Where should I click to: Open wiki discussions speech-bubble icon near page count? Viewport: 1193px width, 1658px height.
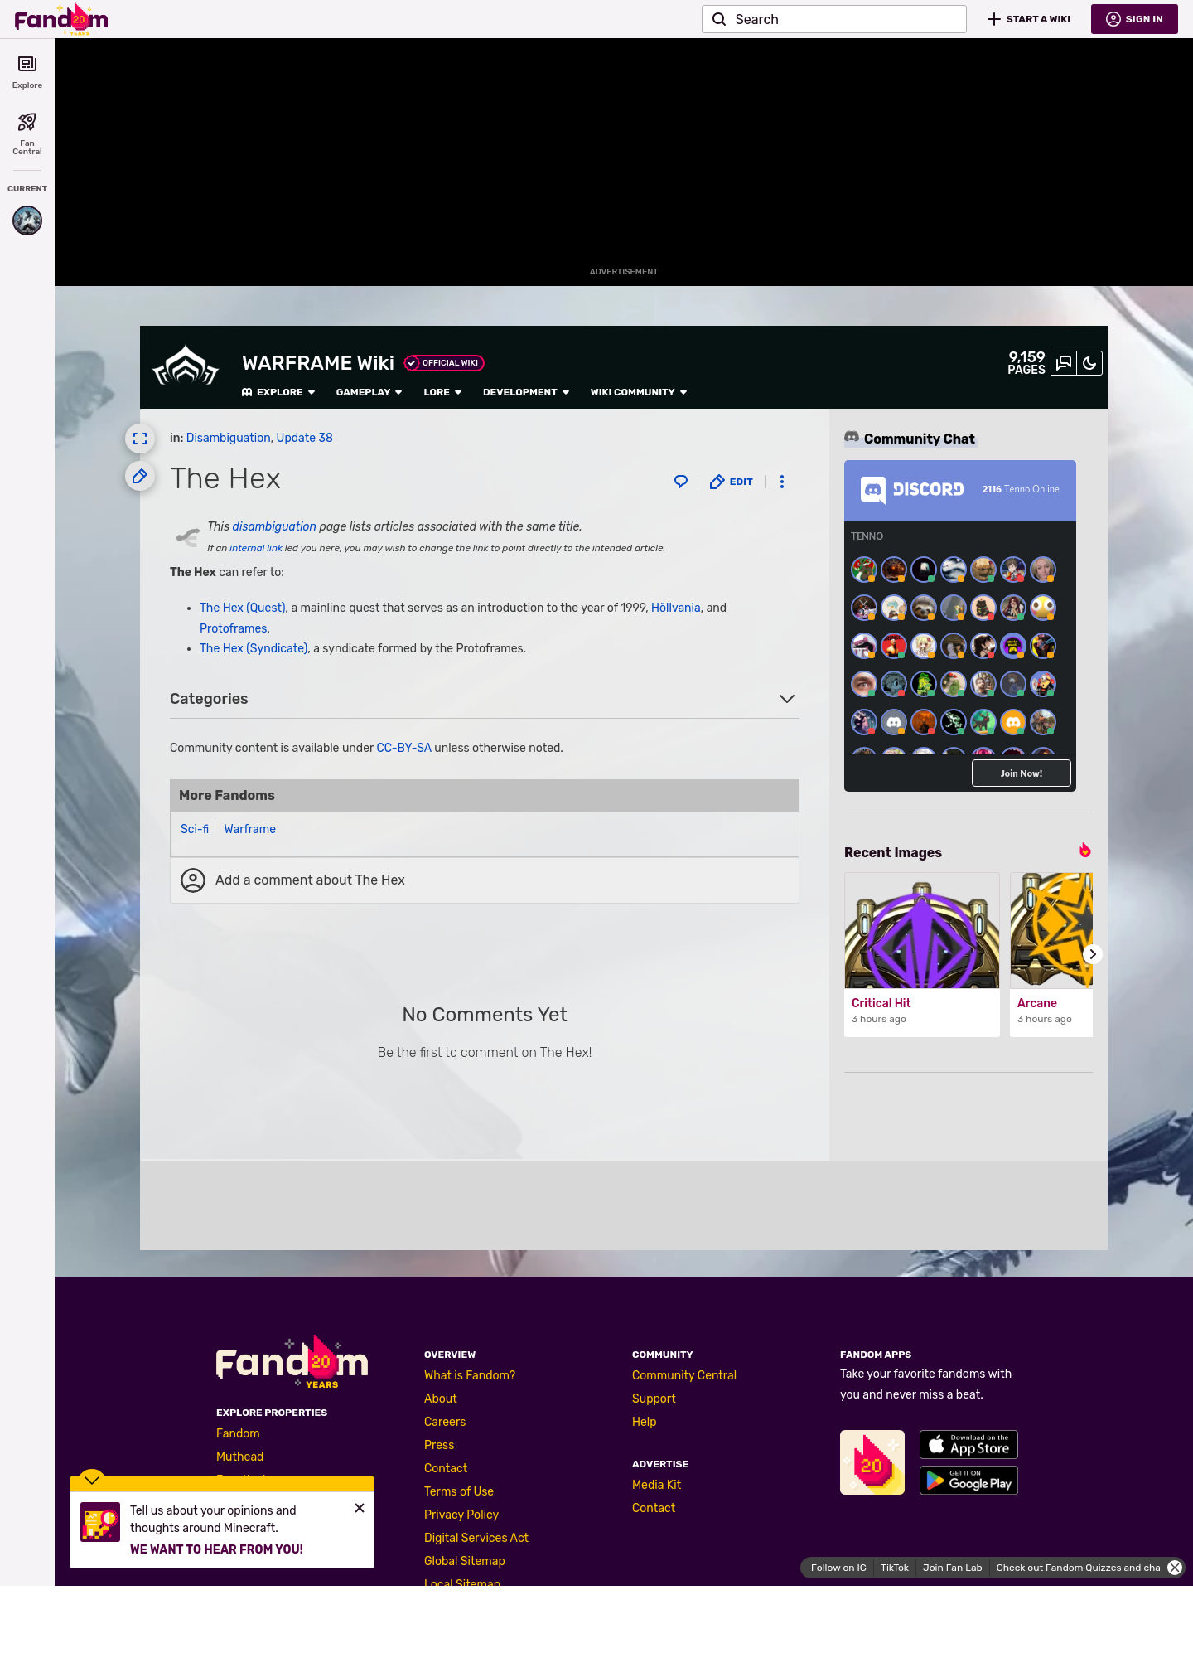coord(1064,363)
